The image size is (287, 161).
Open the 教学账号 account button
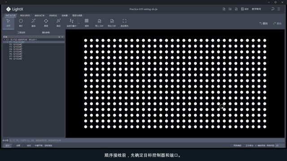coord(257,9)
